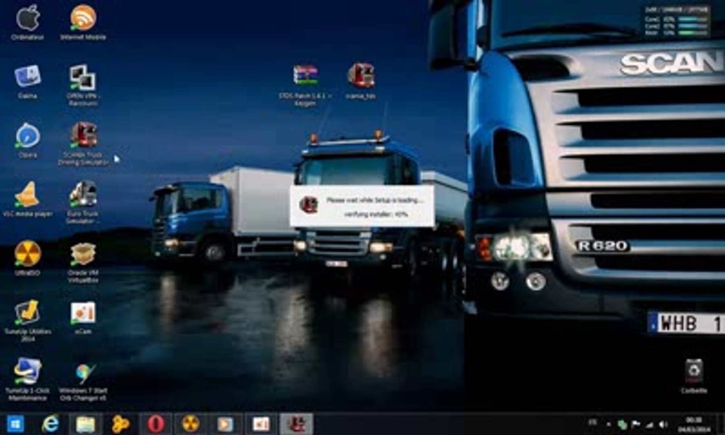Open the Internet Mobile desktop shortcut
The height and width of the screenshot is (435, 725).
coord(83,22)
